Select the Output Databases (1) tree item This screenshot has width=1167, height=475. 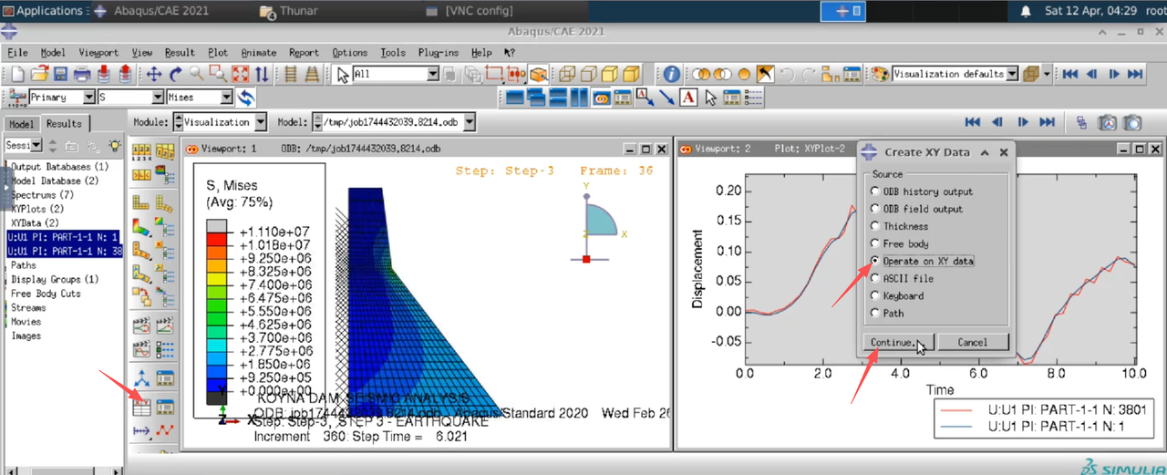pyautogui.click(x=59, y=167)
